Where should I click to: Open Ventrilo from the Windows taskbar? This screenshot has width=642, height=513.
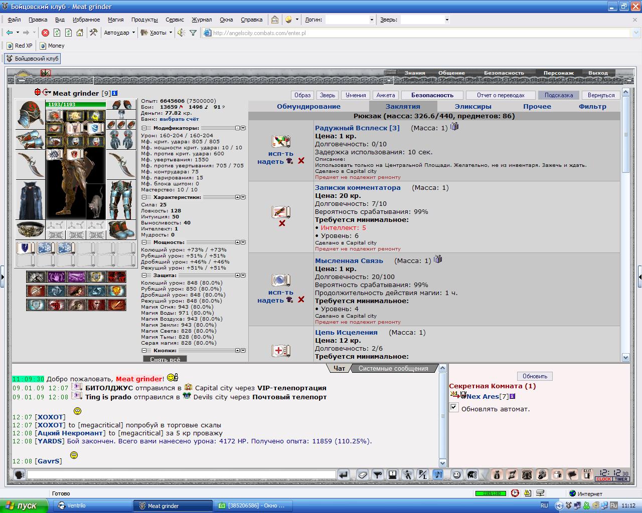93,505
